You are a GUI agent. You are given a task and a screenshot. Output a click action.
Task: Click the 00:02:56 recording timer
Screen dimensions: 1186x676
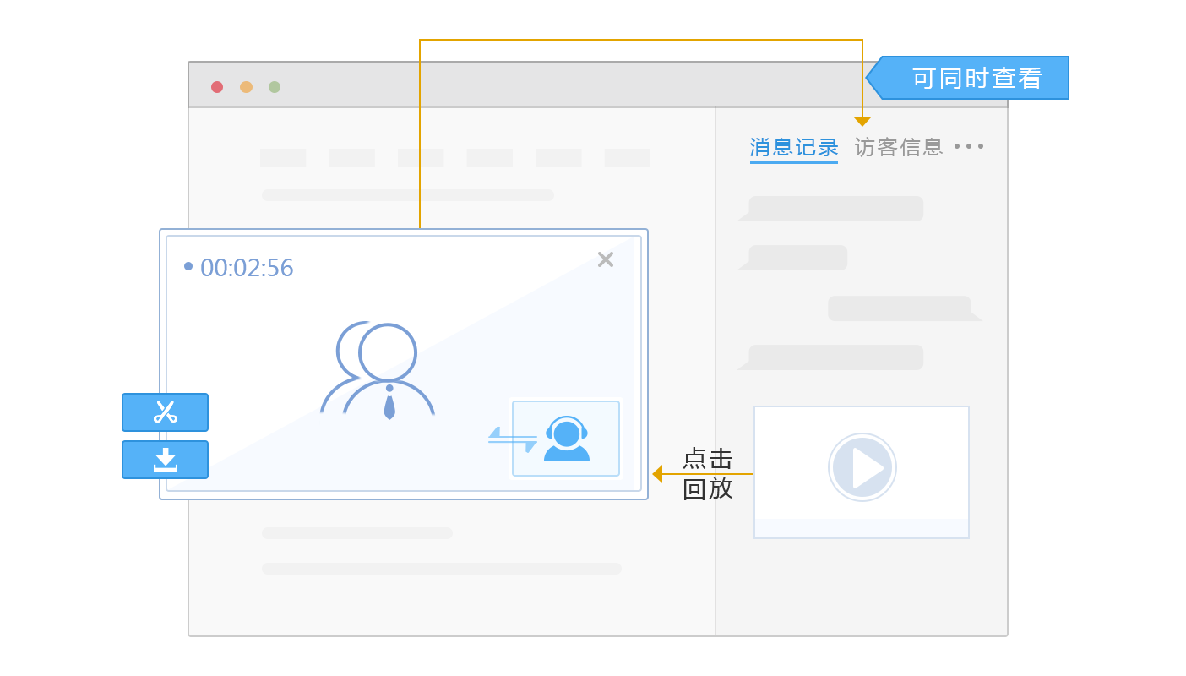pos(247,268)
